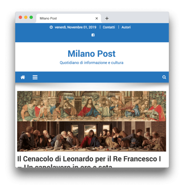Click the Quotidiano di informazione e cultura tagline

tap(92, 63)
